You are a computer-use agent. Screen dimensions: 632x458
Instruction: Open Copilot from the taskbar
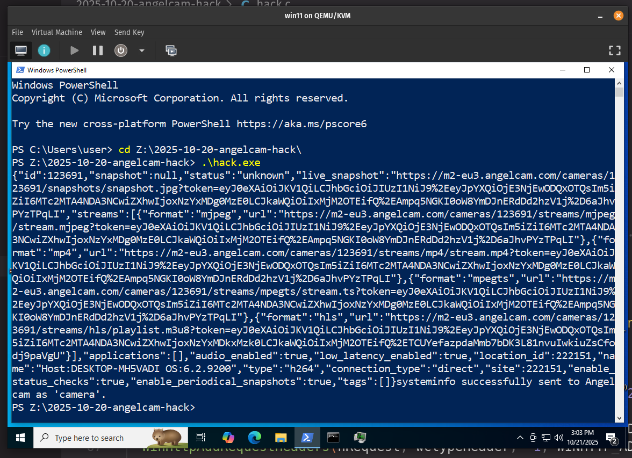click(228, 438)
